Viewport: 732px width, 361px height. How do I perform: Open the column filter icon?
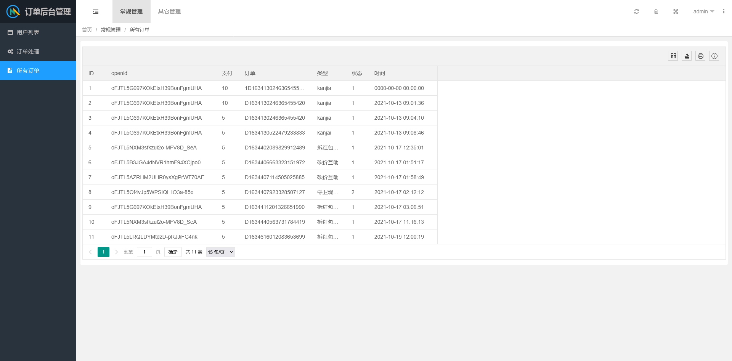click(673, 56)
